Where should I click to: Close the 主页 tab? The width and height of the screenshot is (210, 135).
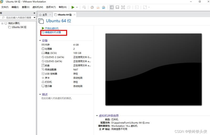coord(50,15)
